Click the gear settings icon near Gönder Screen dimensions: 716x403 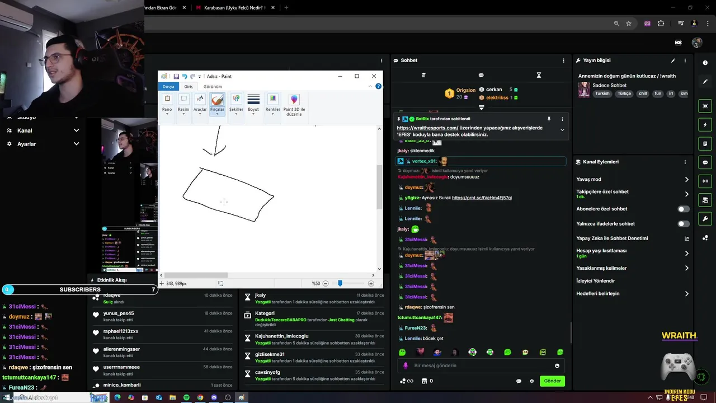pyautogui.click(x=532, y=381)
